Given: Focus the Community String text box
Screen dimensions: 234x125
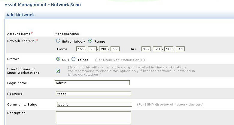Looking at the screenshot, I should pos(94,104).
